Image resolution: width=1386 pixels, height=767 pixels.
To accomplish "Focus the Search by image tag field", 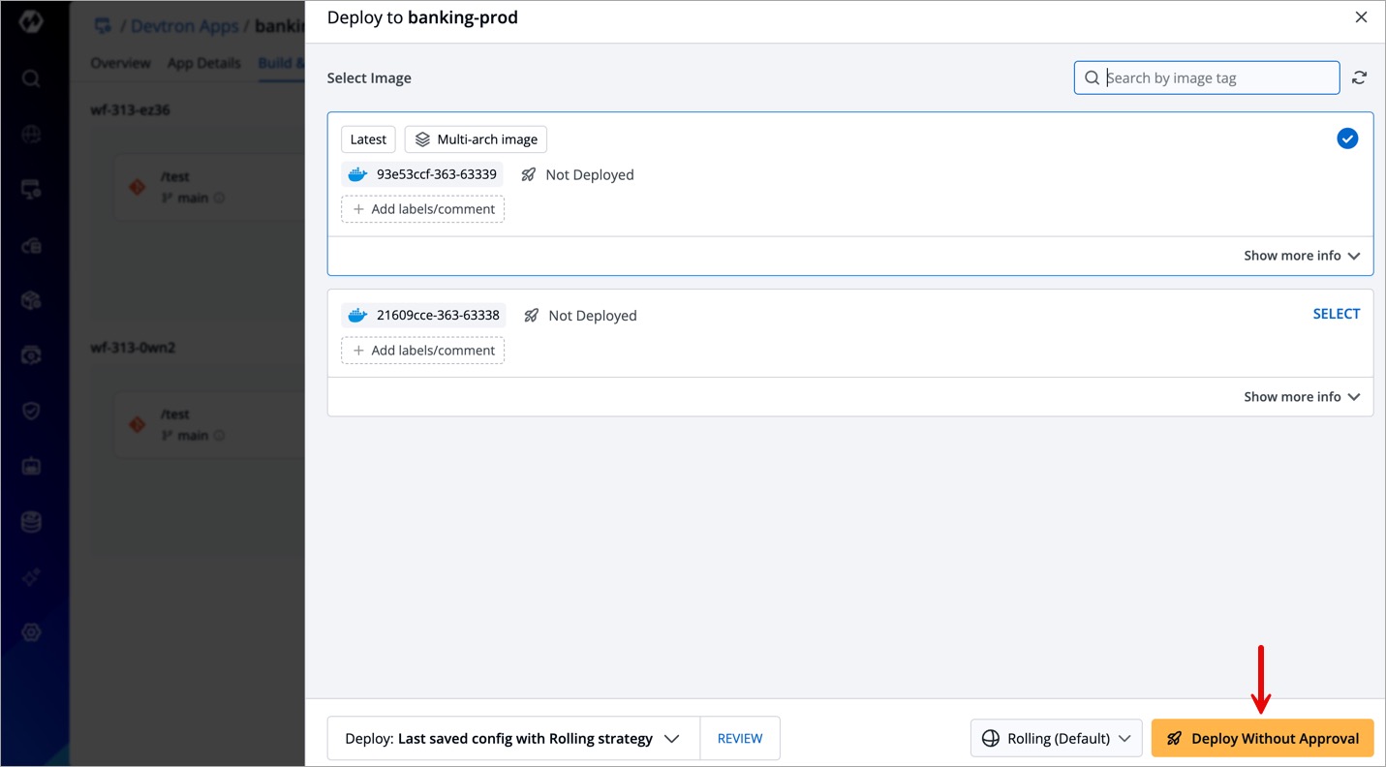I will click(x=1217, y=77).
